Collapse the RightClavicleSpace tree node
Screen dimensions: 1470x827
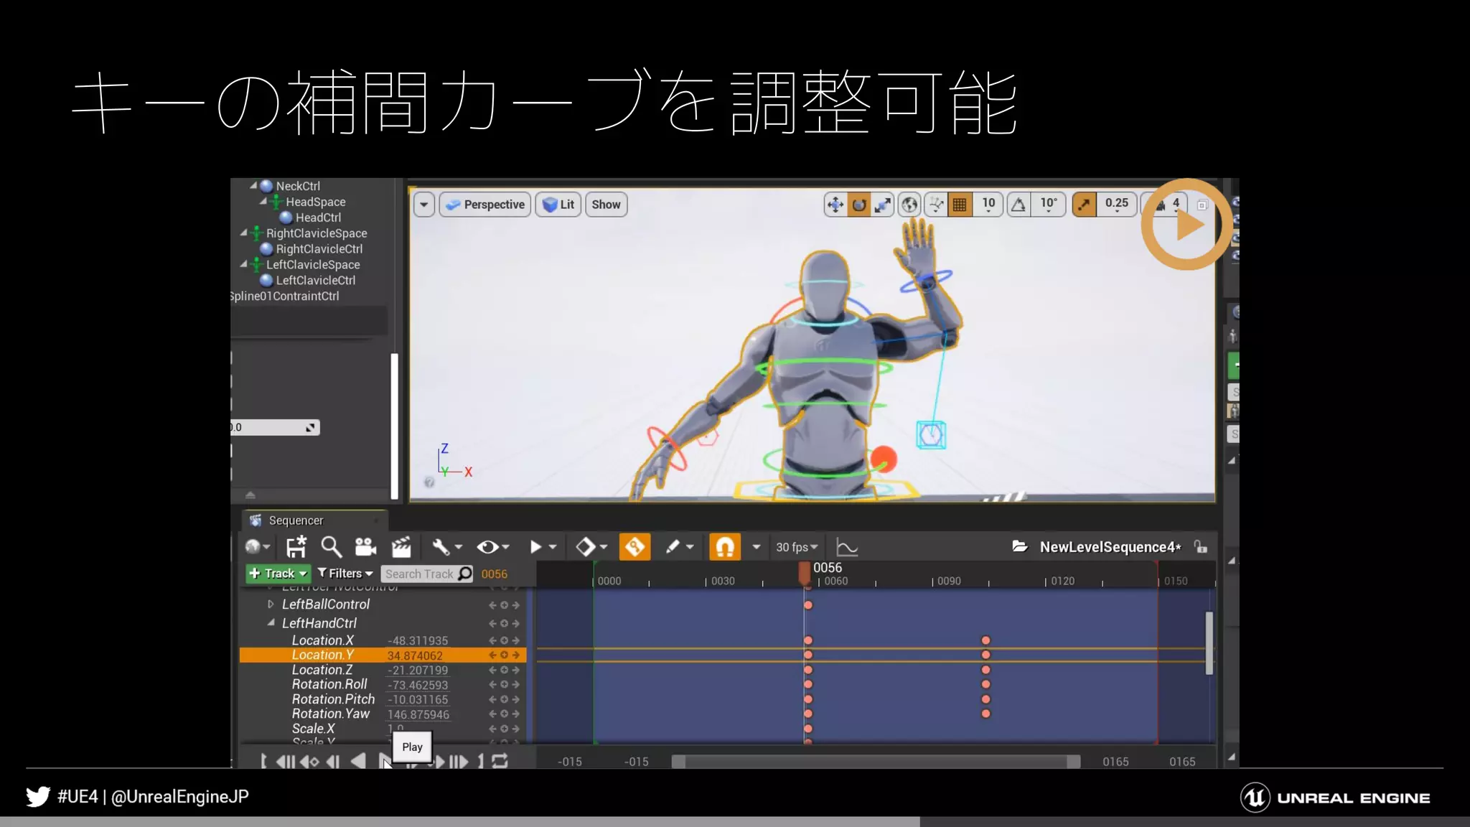pos(243,233)
